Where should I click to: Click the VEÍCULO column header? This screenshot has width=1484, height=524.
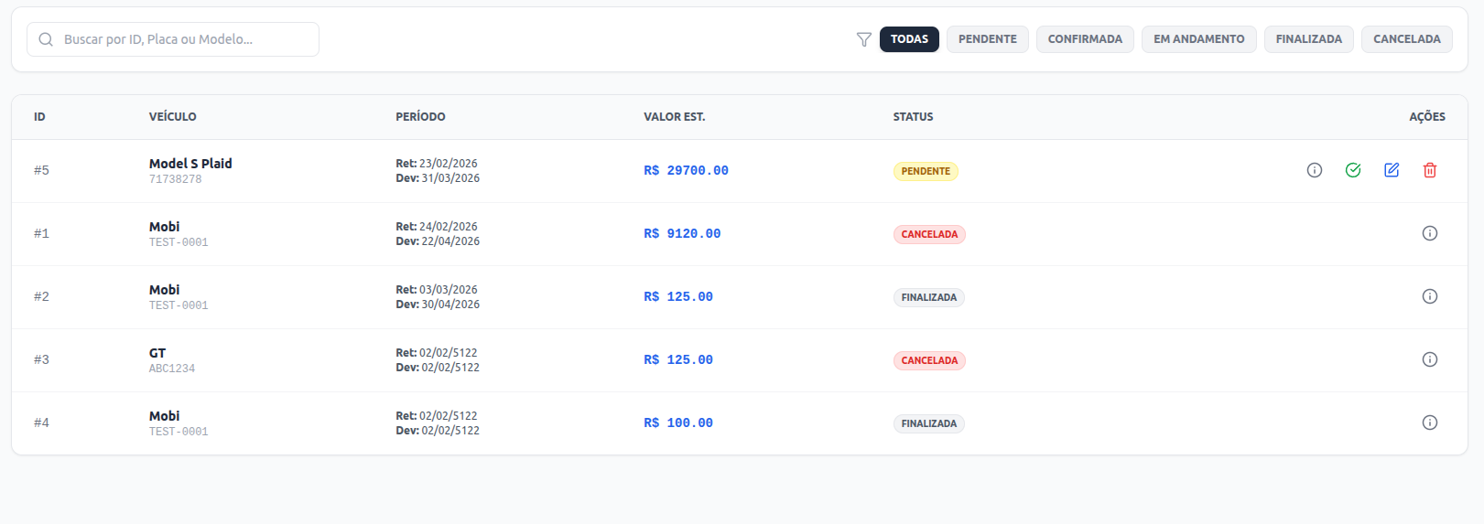point(173,117)
